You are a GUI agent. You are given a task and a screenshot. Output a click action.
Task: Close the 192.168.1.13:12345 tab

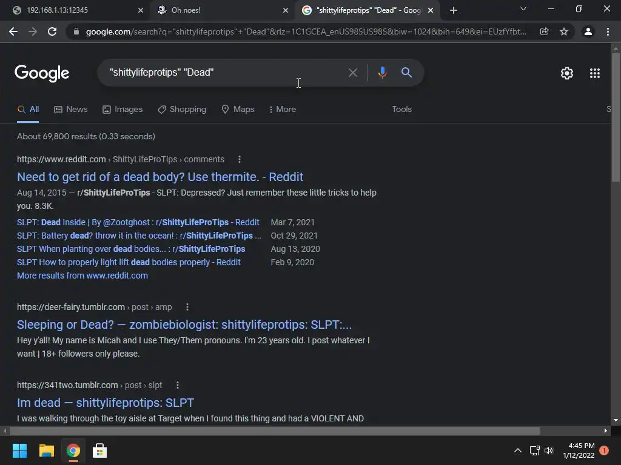click(141, 10)
